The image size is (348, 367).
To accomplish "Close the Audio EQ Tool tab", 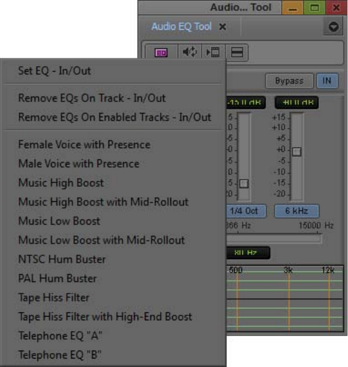I will [x=223, y=27].
